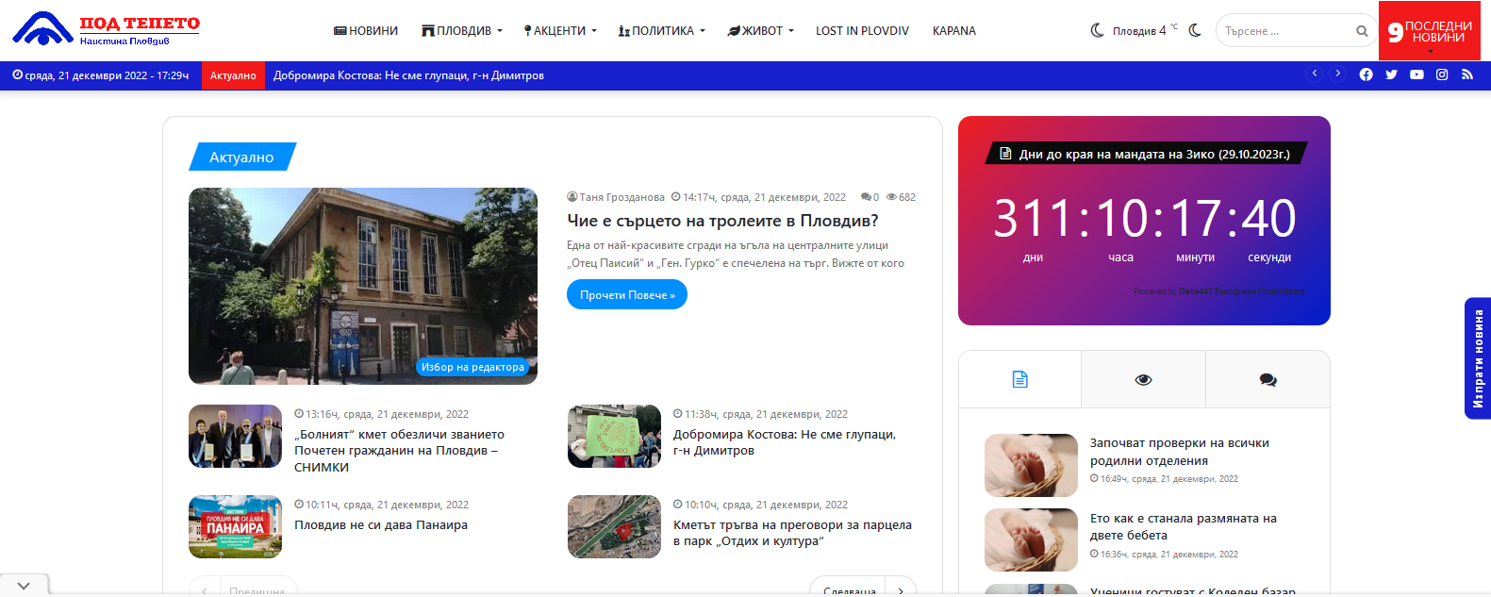
Task: Open the LOST IN PLOVDIV menu item
Action: point(862,31)
